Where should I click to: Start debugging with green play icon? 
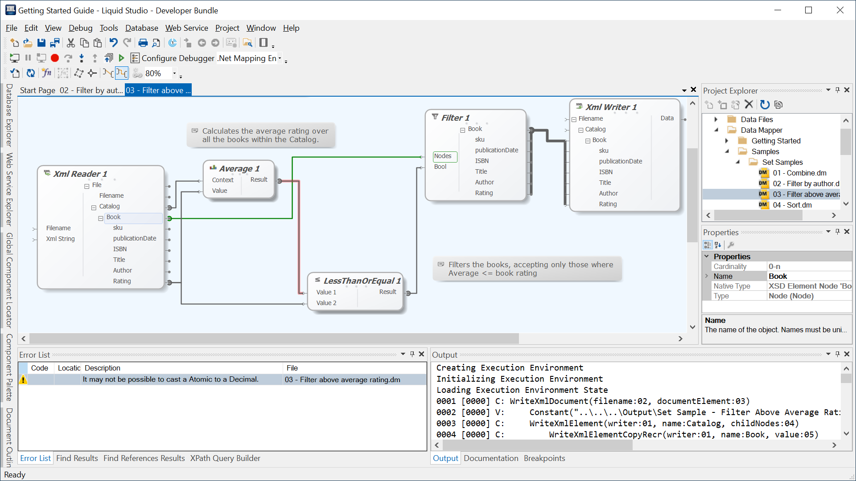point(121,58)
